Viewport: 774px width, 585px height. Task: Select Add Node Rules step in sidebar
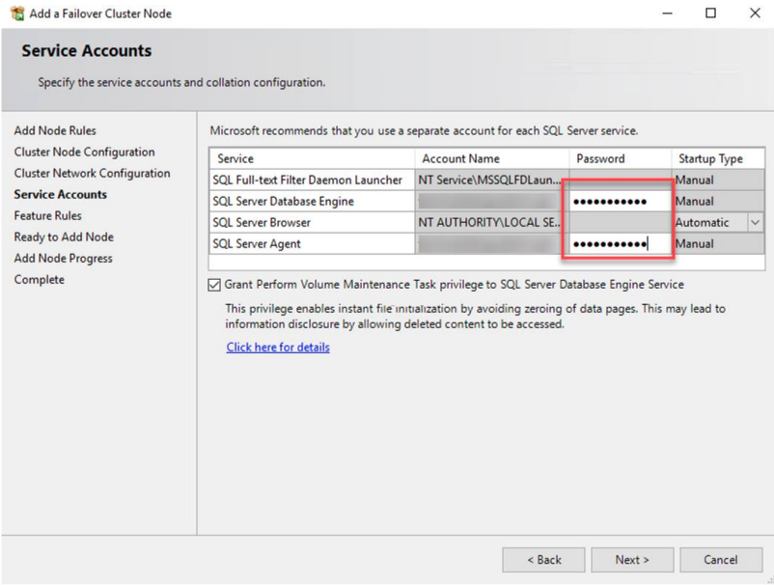point(55,131)
